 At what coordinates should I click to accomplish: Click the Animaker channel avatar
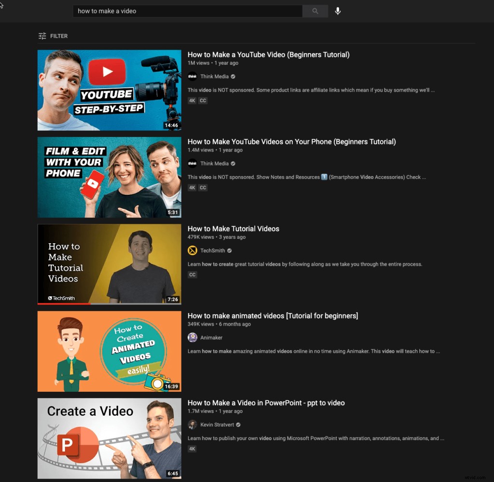192,337
